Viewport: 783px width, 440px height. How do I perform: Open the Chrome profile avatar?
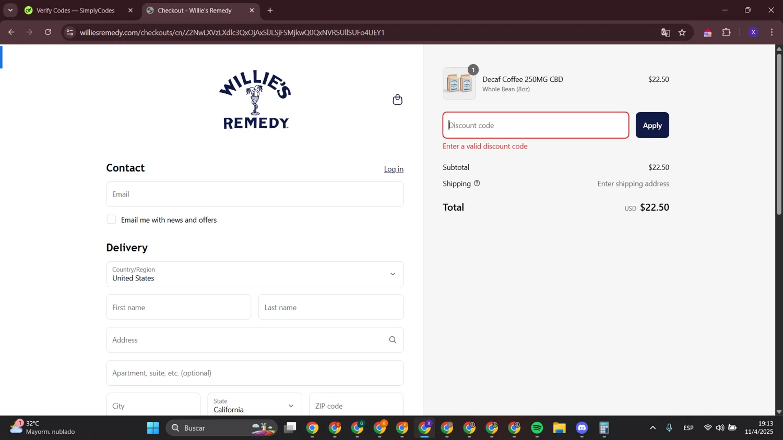click(x=753, y=32)
